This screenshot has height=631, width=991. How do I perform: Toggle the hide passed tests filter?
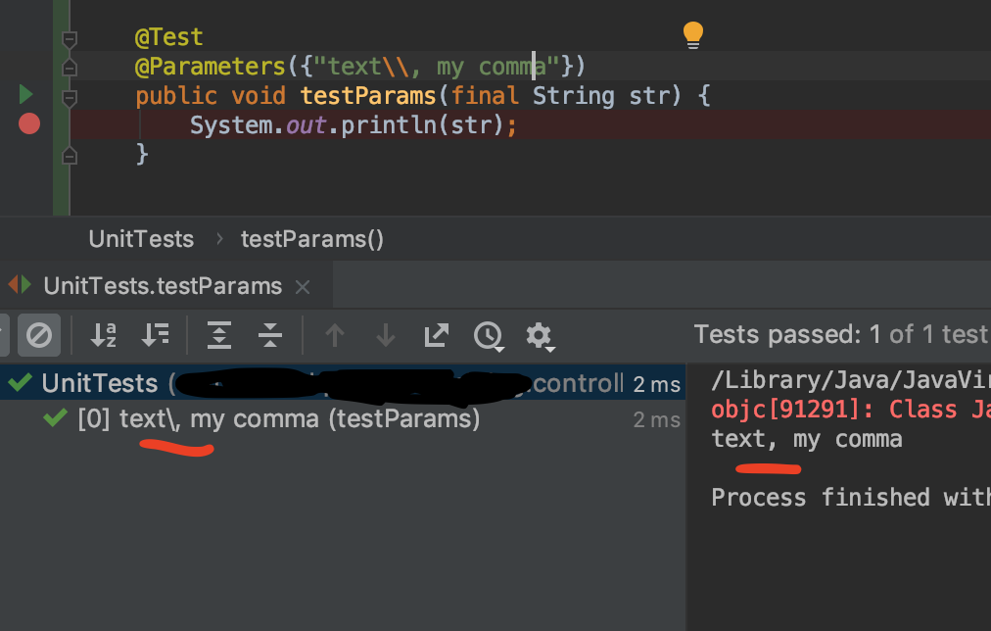pos(38,335)
